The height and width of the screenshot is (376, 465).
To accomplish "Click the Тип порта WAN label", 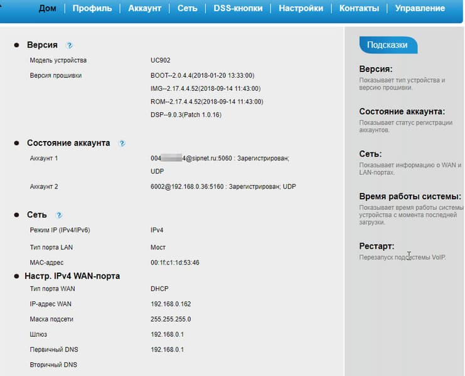I will pos(53,289).
